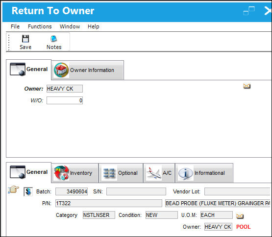Click the dollar sign icon beside Batch

28,192
